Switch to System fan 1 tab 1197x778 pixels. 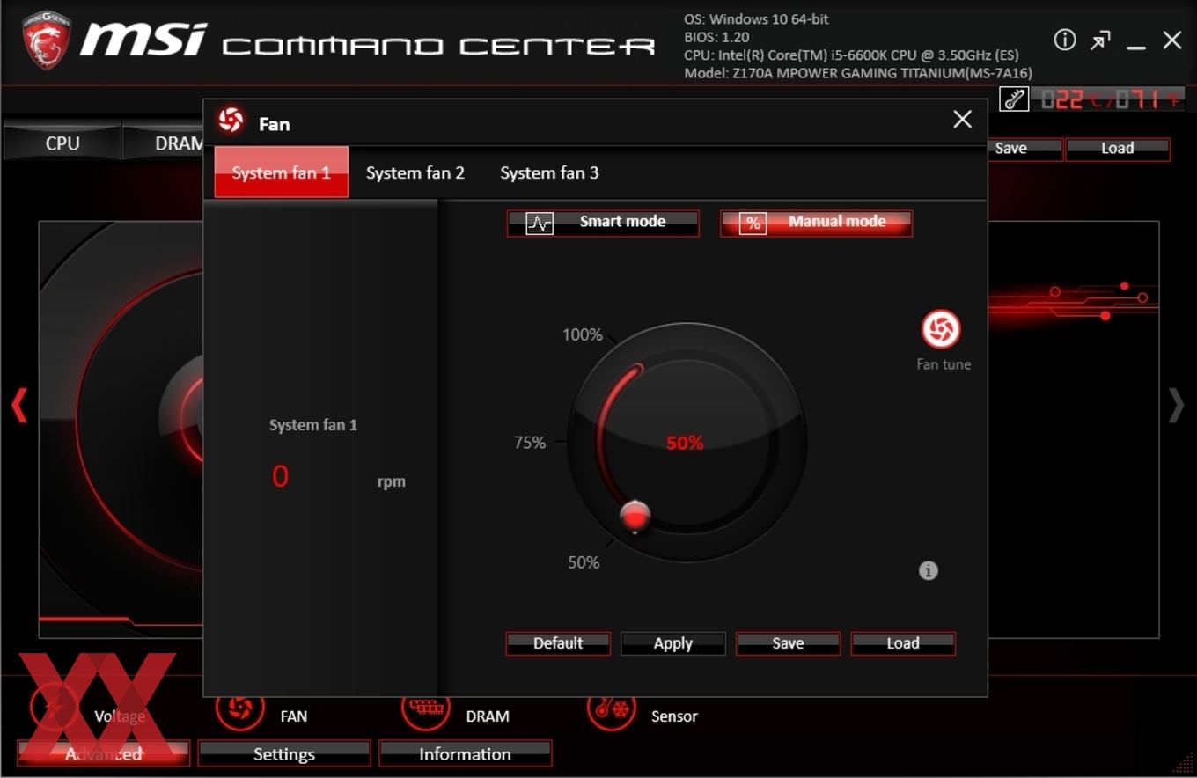282,172
